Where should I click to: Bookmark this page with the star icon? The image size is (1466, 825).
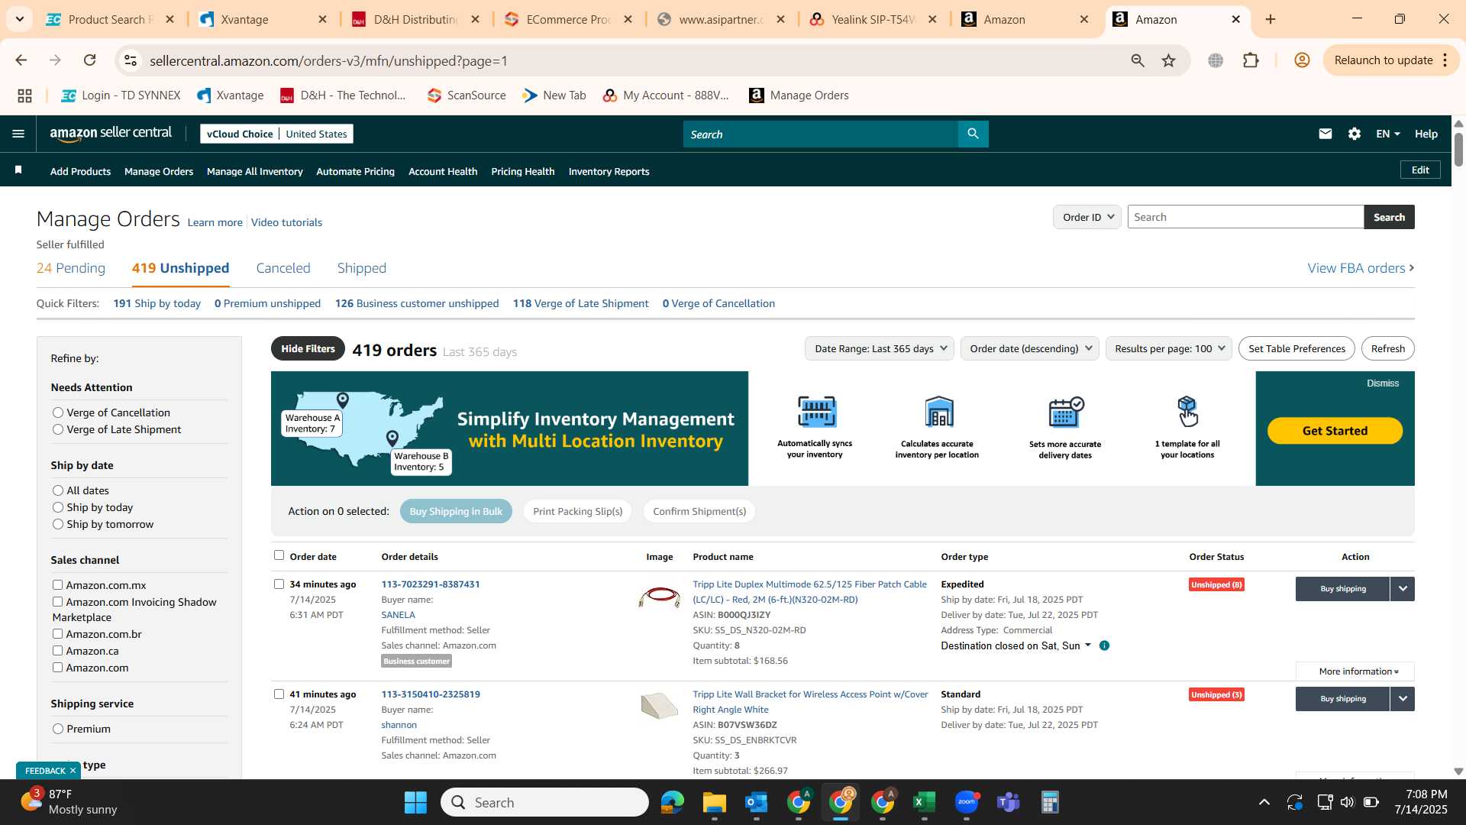1168,60
